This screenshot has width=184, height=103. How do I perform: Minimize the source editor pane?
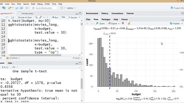click(x=77, y=14)
